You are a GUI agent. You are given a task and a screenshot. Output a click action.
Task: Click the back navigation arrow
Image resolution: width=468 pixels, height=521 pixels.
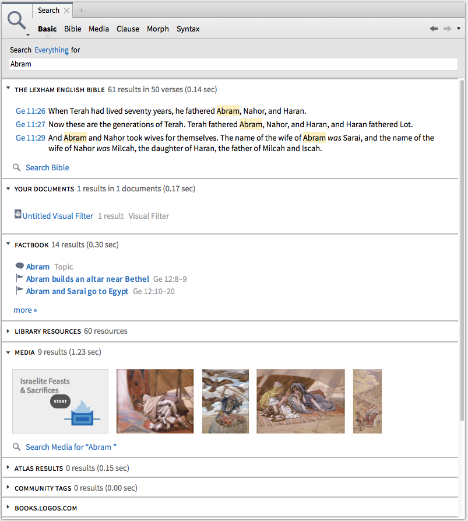[x=433, y=29]
